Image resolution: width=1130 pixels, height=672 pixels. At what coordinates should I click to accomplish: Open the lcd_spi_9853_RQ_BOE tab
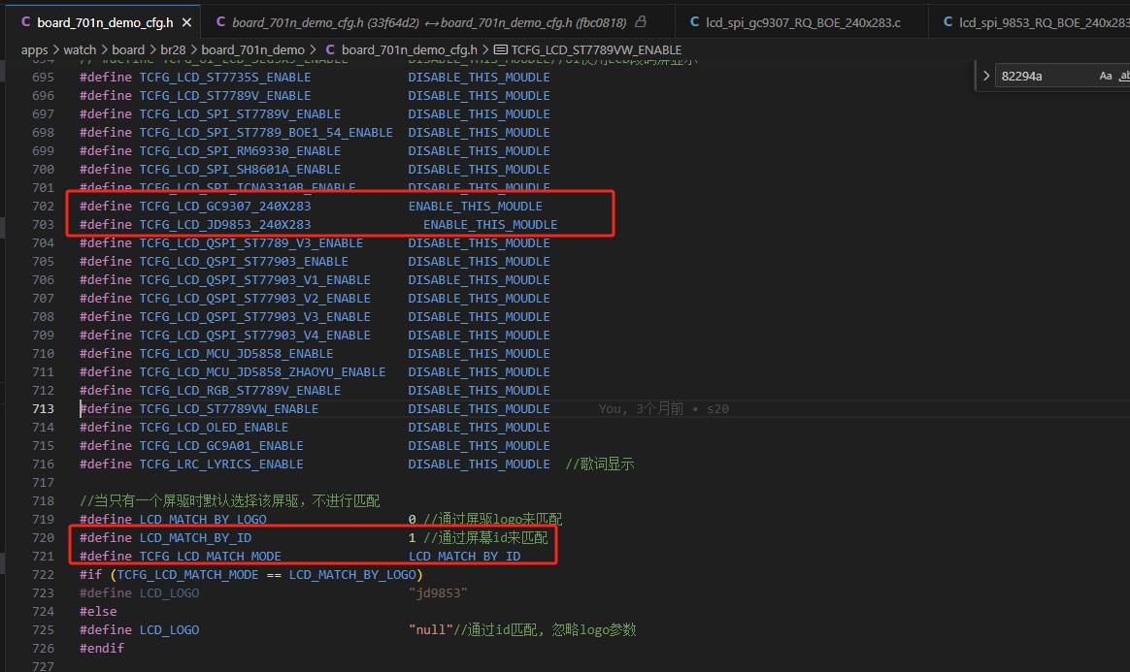click(x=1036, y=22)
